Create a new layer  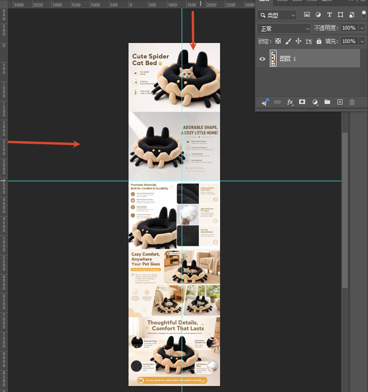(x=340, y=102)
